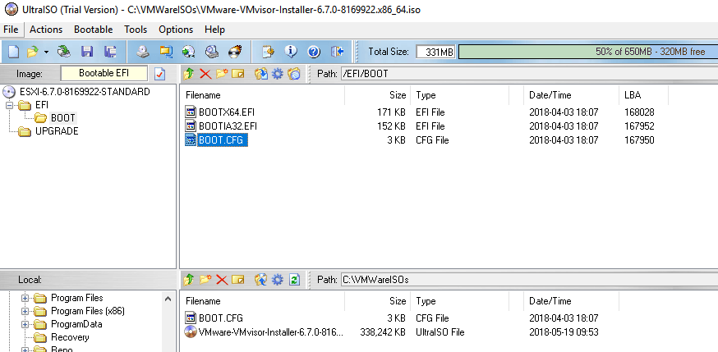Click New Folder icon in Local pane

(x=205, y=279)
